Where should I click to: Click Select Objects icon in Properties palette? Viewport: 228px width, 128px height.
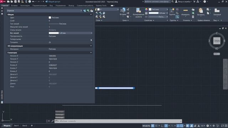point(88,11)
